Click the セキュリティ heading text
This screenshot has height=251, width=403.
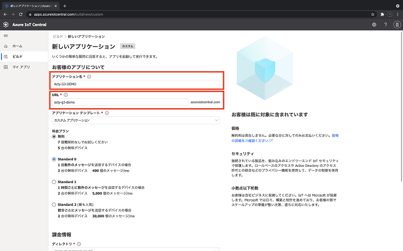243,154
